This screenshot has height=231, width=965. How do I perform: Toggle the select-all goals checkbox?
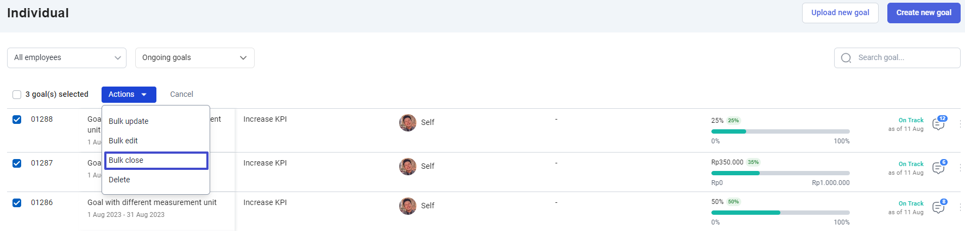pos(17,95)
